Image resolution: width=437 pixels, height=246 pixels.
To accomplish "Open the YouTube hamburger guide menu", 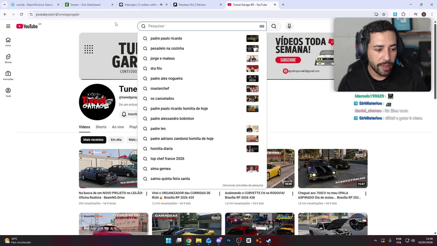I will [x=8, y=26].
